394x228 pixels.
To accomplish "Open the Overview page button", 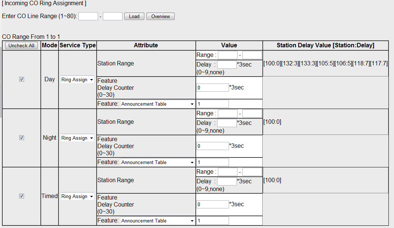I will [x=160, y=16].
